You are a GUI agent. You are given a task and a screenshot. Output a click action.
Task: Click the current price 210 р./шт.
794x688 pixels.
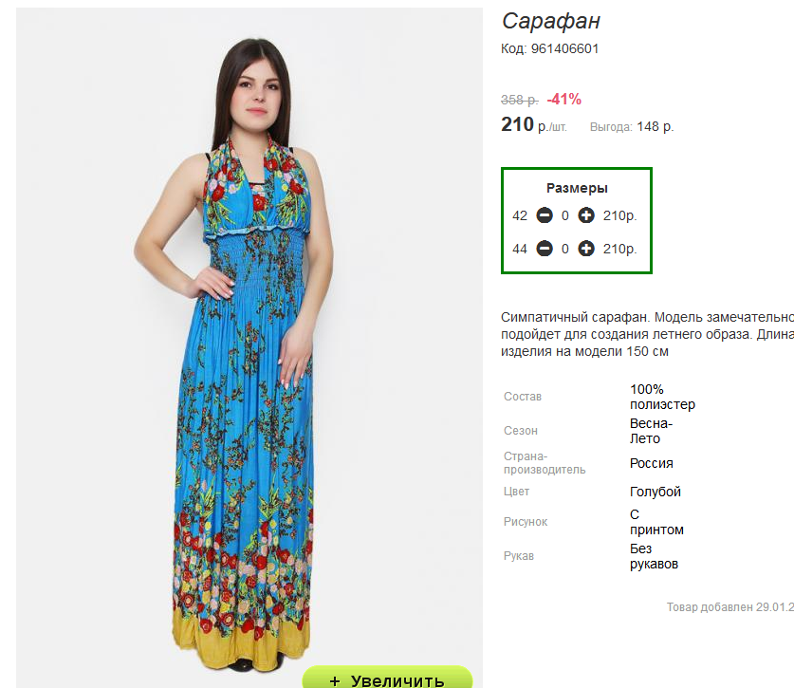[534, 124]
